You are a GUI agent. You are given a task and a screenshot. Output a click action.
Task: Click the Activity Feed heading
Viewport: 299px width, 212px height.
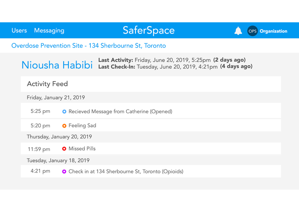pos(47,84)
